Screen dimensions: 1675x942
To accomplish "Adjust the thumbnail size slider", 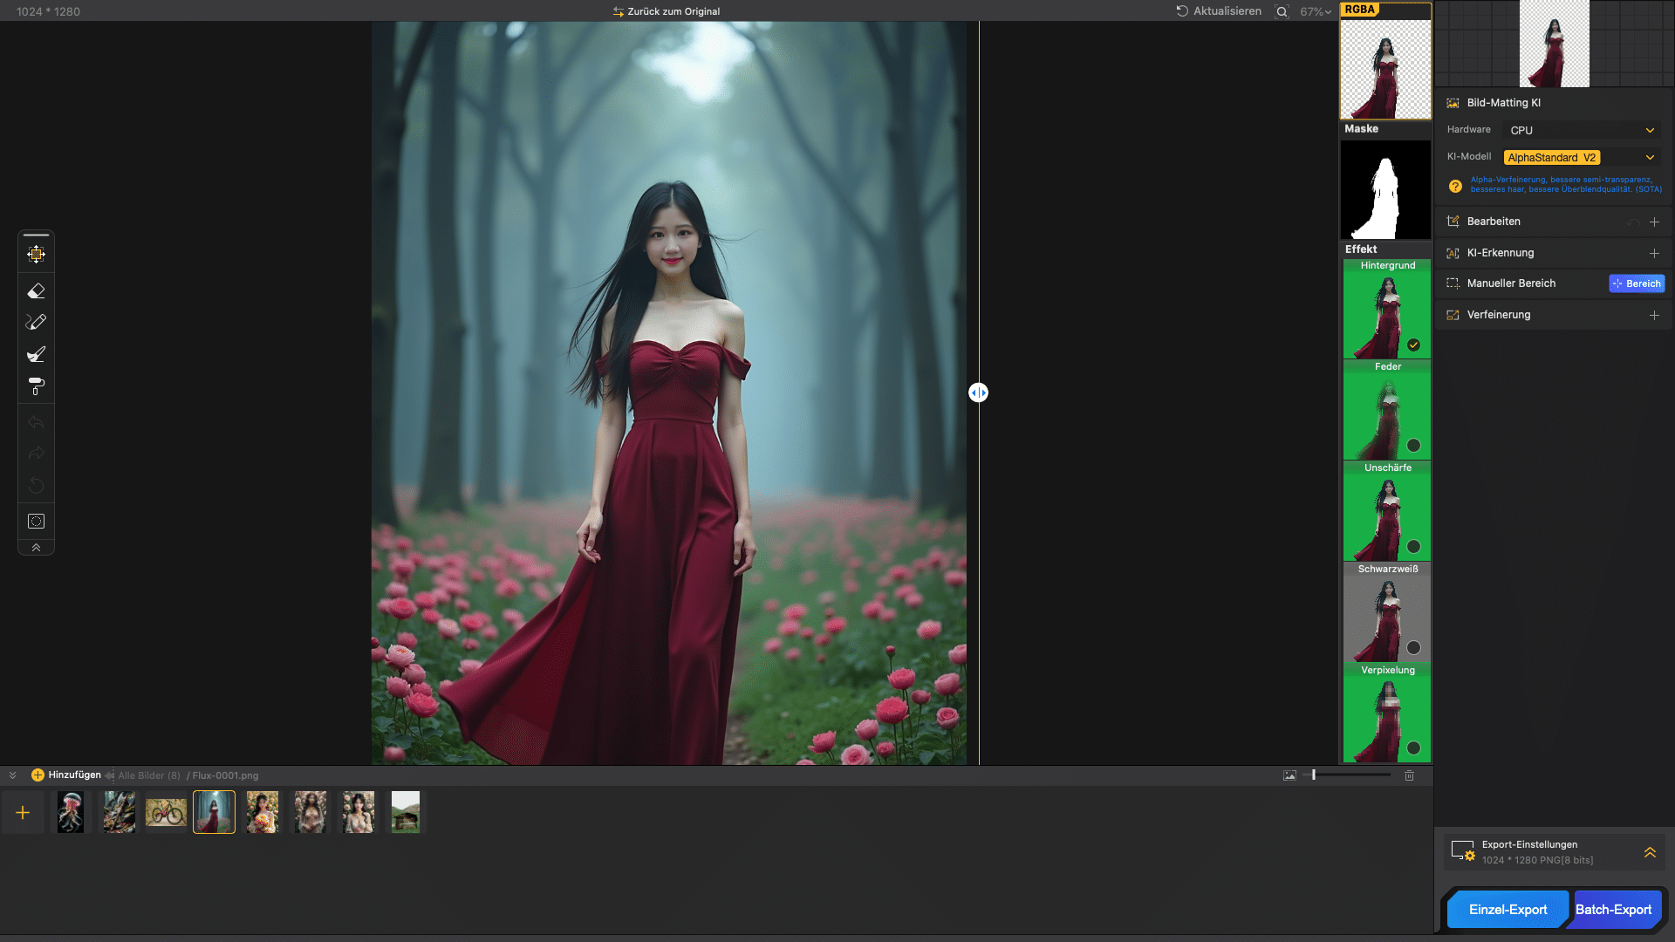I will (1314, 775).
